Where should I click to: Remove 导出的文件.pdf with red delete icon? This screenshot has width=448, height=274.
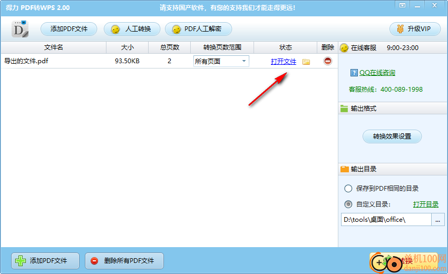click(328, 61)
